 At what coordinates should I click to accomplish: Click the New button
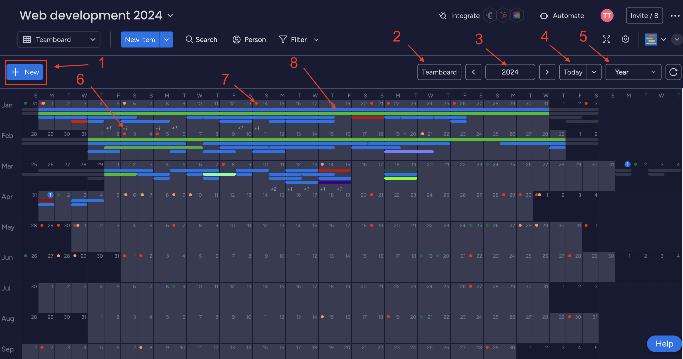[25, 72]
